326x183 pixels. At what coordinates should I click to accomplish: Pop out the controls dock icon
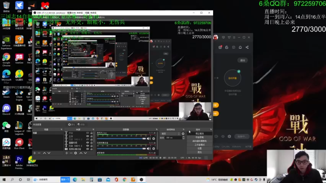pyautogui.click(x=211, y=129)
